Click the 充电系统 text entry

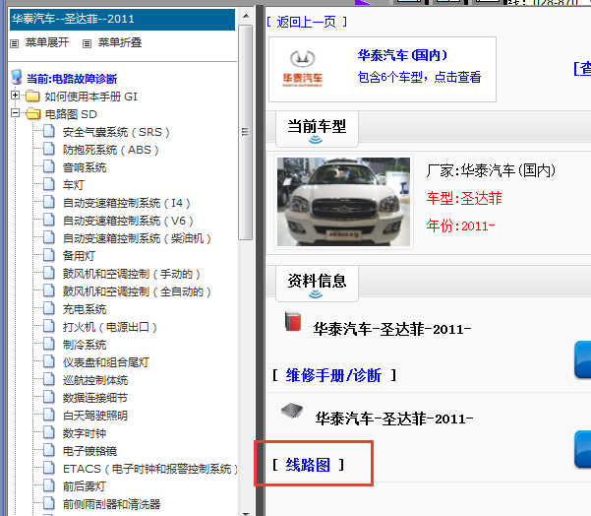pyautogui.click(x=85, y=309)
